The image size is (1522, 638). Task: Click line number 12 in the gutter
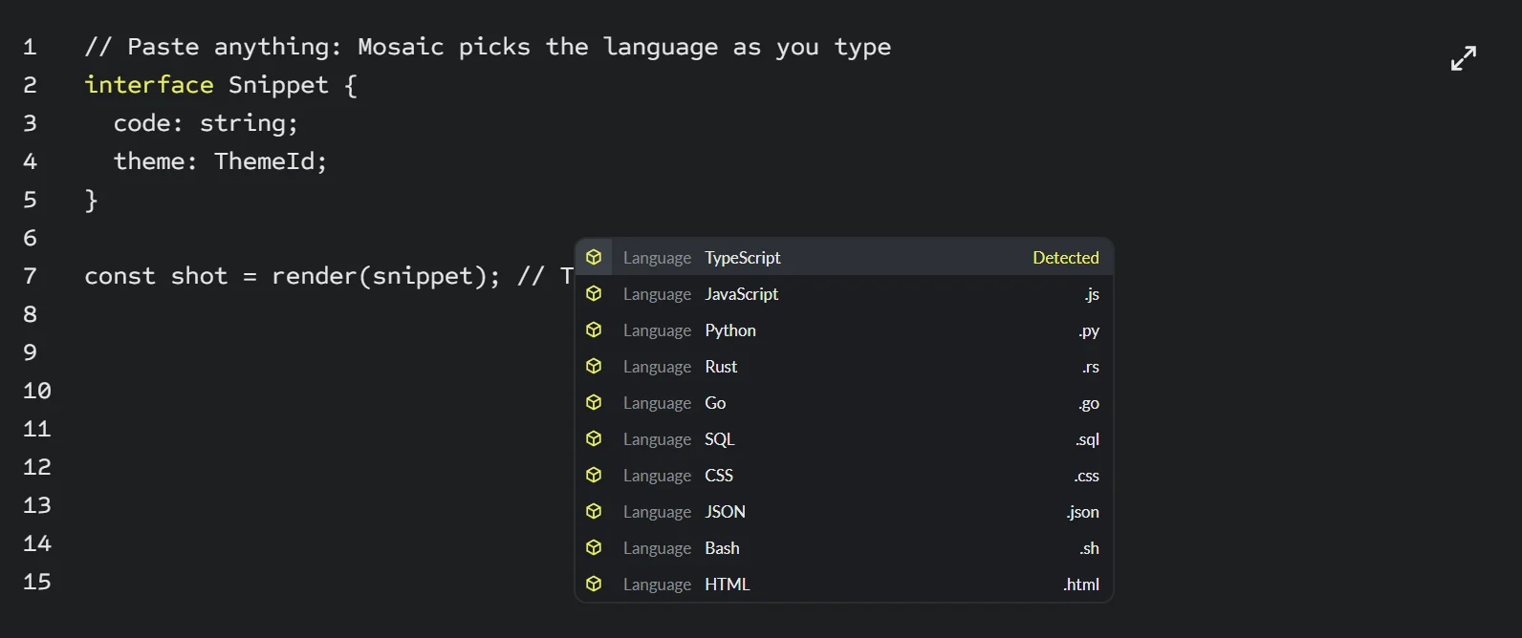(x=37, y=467)
